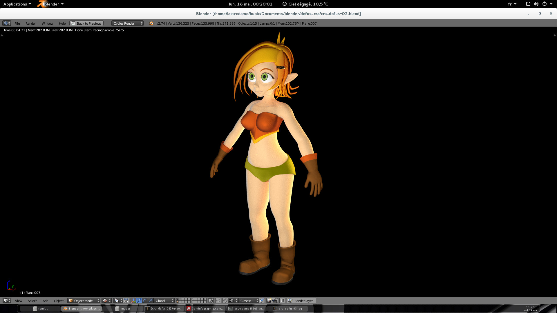The width and height of the screenshot is (557, 313).
Task: Toggle the 3D manipulator axes widget
Action: coord(133,301)
